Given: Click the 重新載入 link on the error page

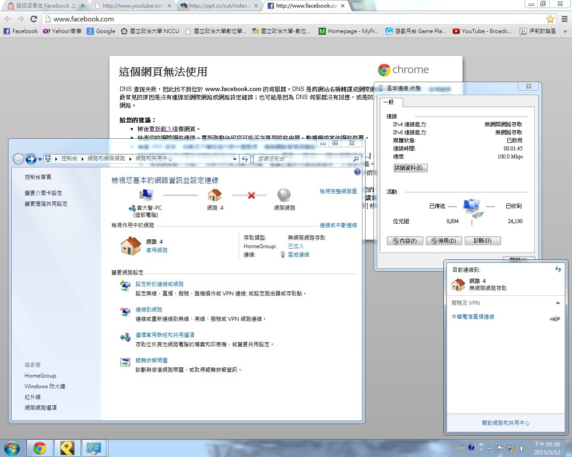Looking at the screenshot, I should [x=161, y=129].
